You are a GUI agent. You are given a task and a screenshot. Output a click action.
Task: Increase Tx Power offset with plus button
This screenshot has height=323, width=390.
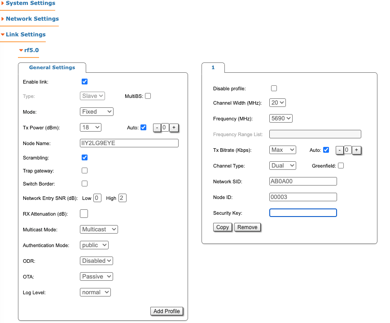pyautogui.click(x=174, y=128)
